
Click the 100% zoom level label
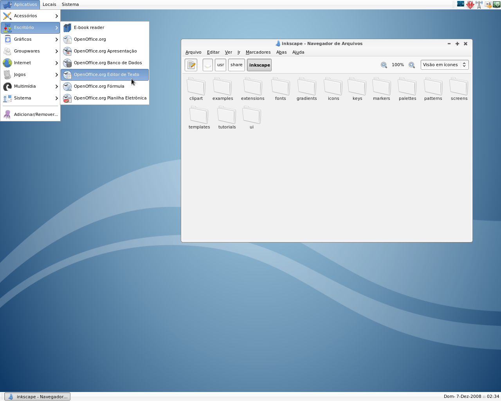[x=398, y=65]
